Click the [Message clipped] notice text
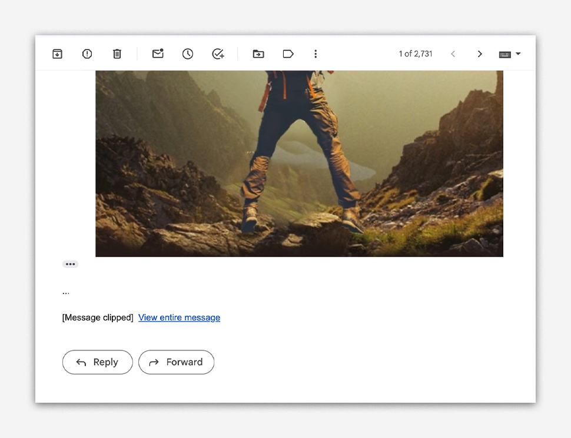The image size is (571, 438). [98, 317]
